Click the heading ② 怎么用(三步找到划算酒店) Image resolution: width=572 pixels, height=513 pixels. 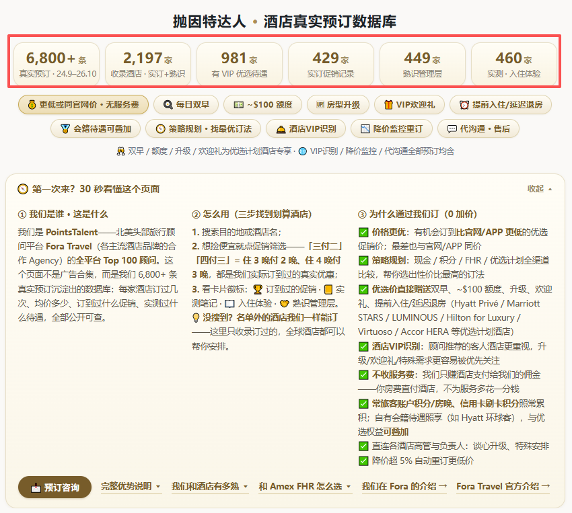(x=252, y=214)
